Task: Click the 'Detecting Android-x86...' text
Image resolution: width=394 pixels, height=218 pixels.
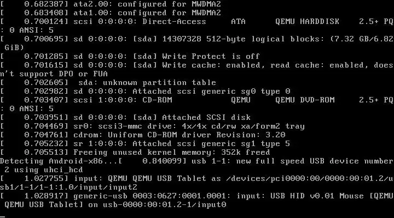Action: 59,161
